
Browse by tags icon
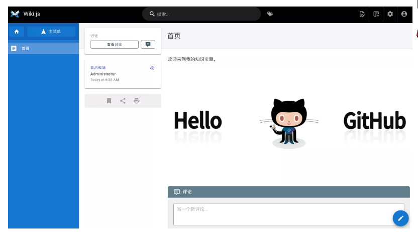(x=270, y=14)
